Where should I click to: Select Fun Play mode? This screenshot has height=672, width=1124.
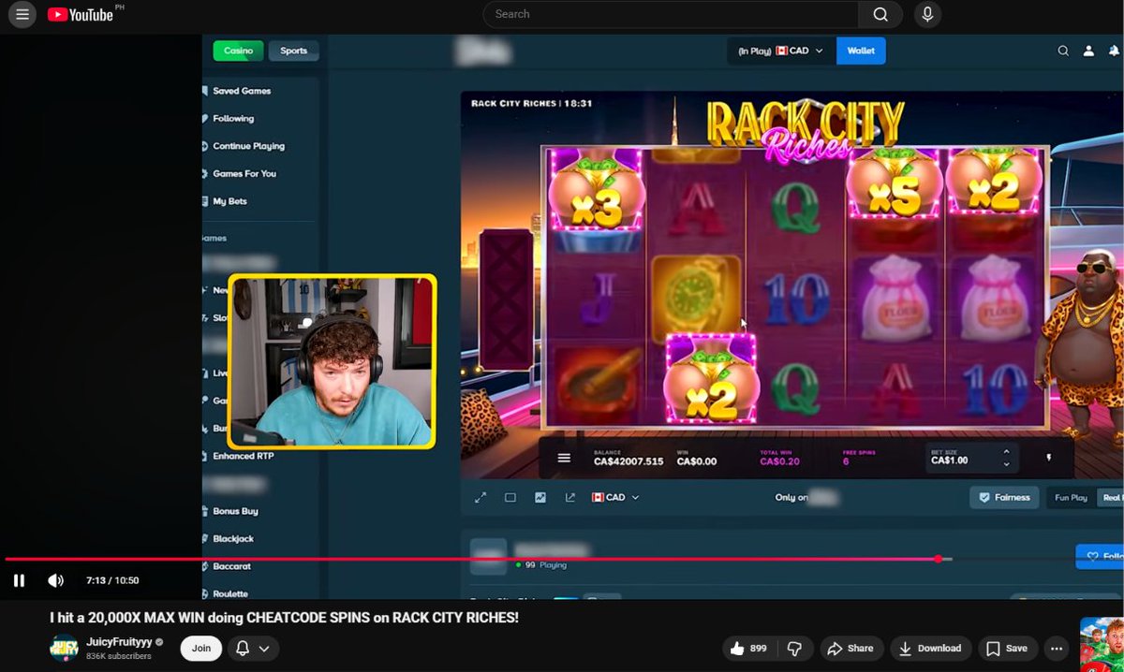[1071, 498]
